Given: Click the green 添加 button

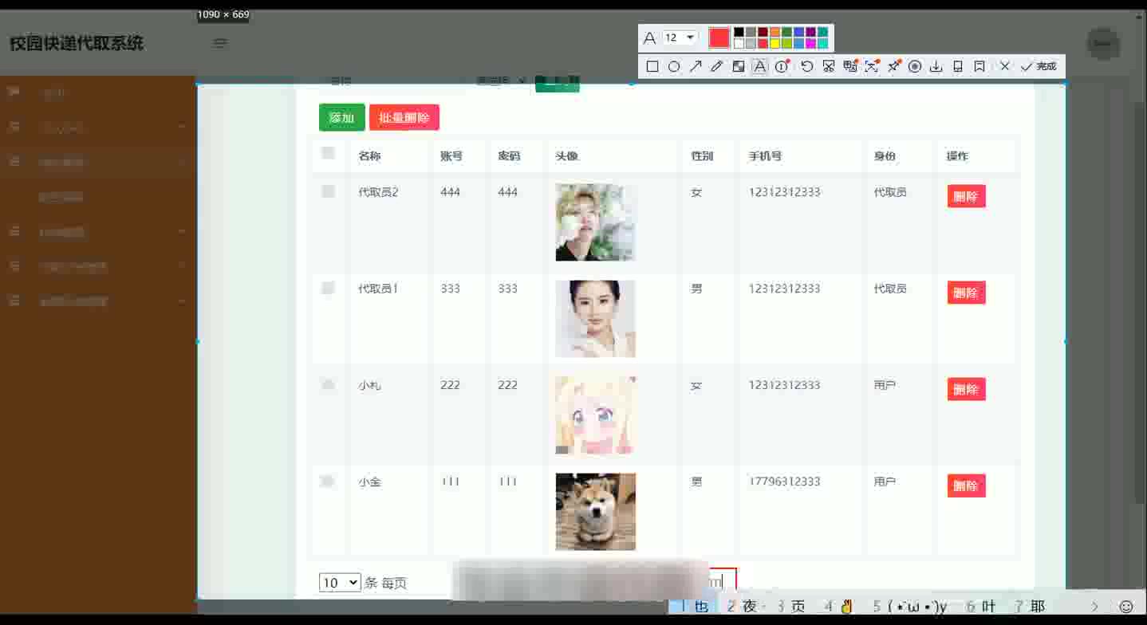Looking at the screenshot, I should 342,117.
